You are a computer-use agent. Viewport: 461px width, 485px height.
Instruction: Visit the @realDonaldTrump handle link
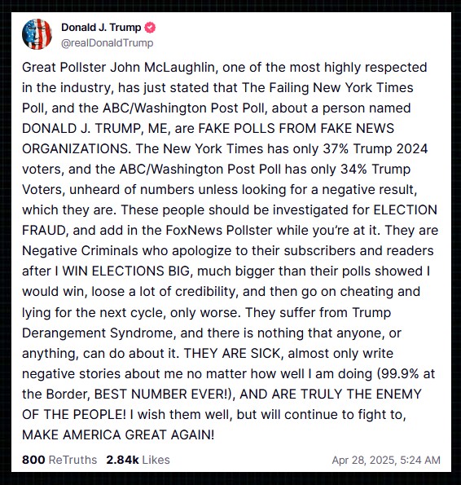108,42
